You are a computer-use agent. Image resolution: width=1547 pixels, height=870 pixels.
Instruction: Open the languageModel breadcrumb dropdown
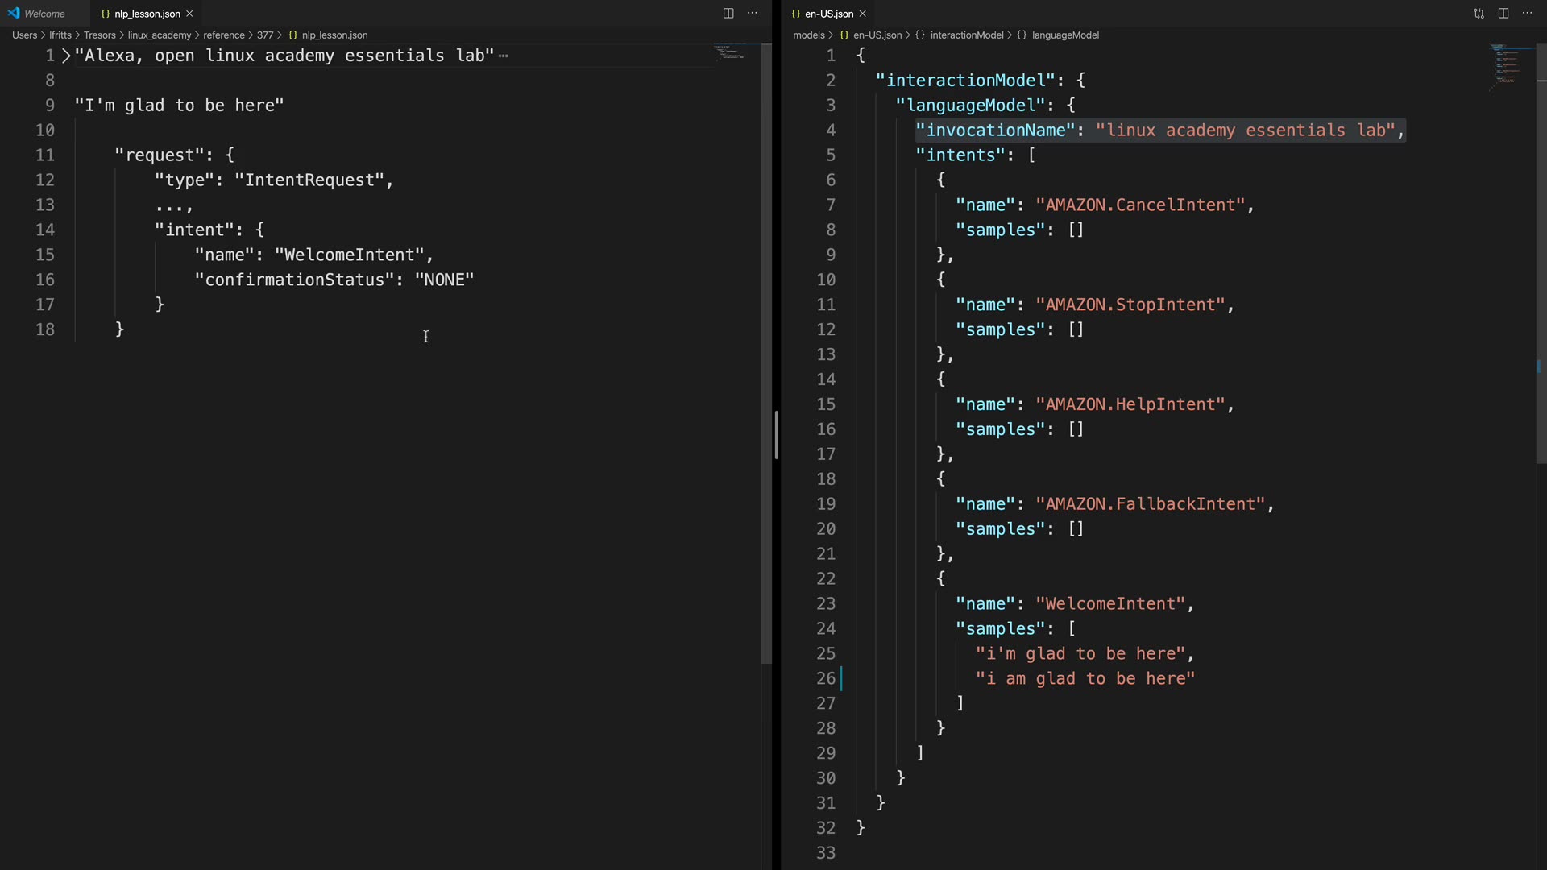[1064, 35]
